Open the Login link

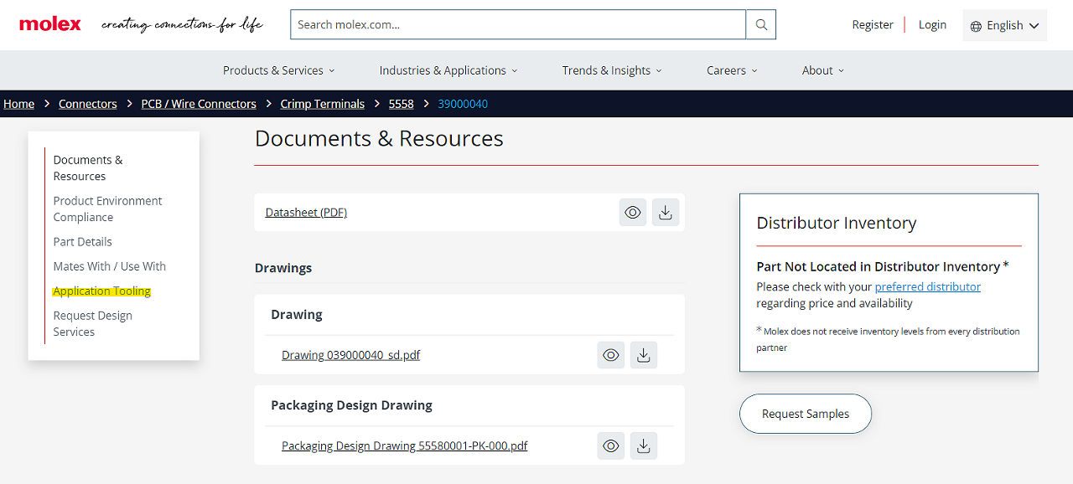click(x=932, y=25)
